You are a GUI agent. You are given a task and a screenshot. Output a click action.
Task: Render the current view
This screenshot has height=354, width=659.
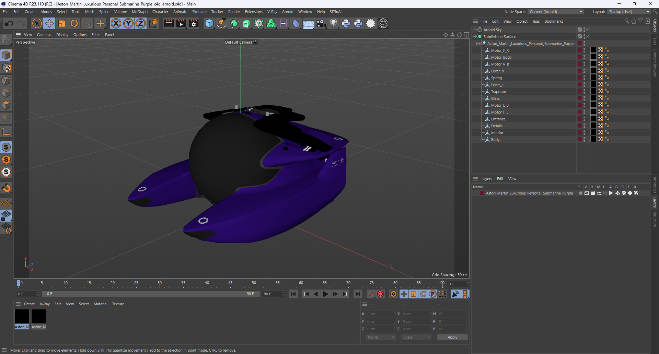click(x=169, y=23)
